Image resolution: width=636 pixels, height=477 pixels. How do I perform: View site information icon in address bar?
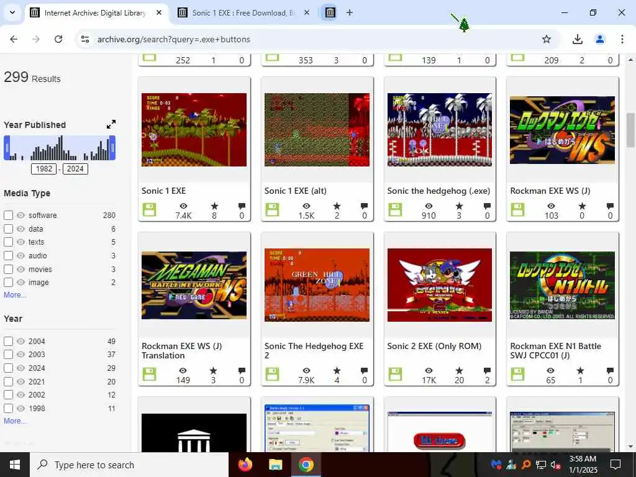(84, 39)
